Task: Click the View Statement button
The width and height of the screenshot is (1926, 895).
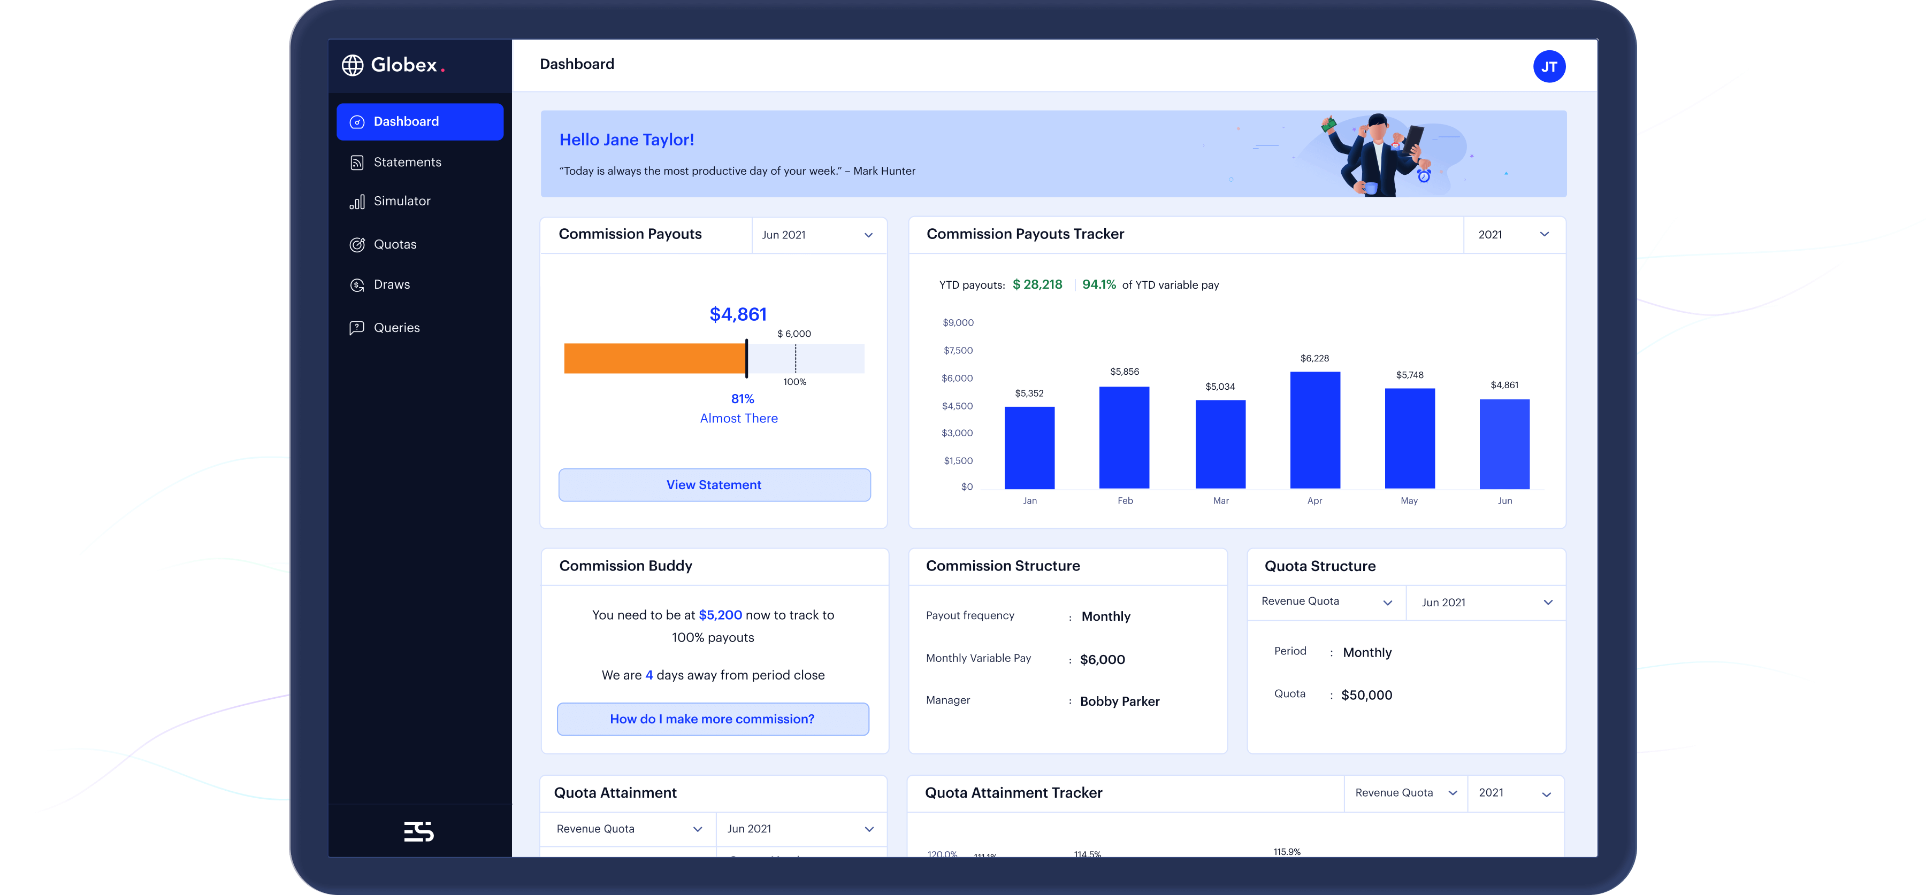Action: click(x=714, y=485)
